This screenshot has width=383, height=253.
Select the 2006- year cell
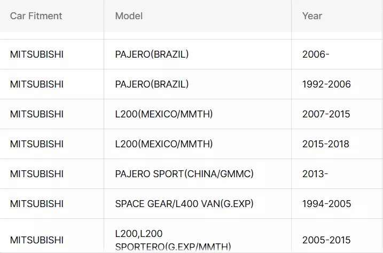coord(316,54)
